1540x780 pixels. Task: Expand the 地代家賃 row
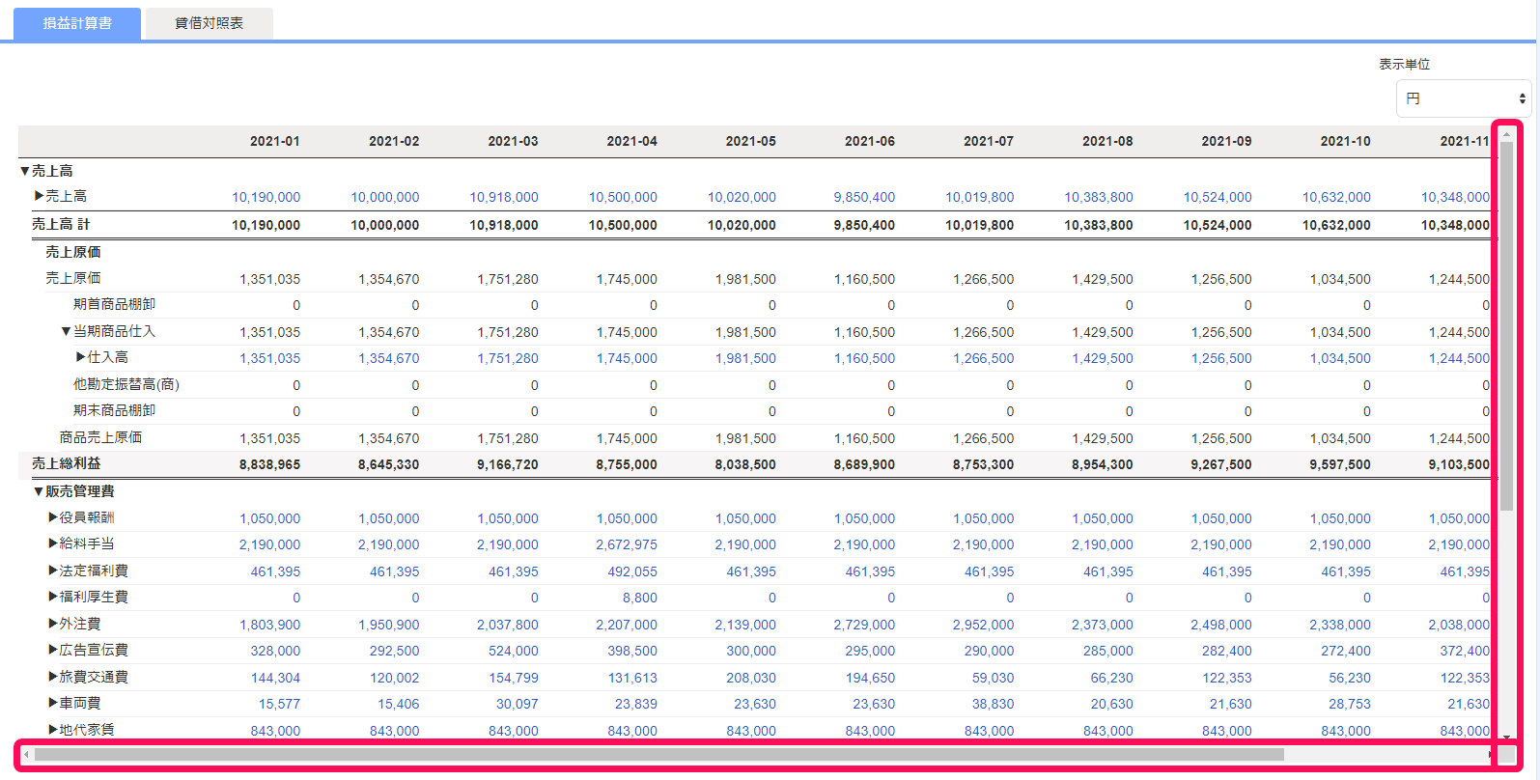coord(53,730)
